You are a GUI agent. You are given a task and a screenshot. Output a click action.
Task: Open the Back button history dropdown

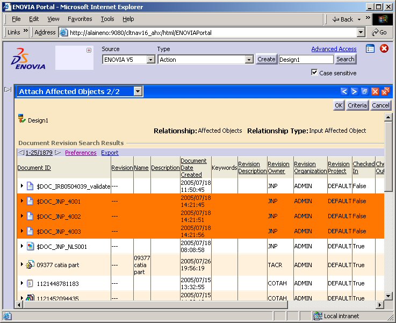coord(359,19)
